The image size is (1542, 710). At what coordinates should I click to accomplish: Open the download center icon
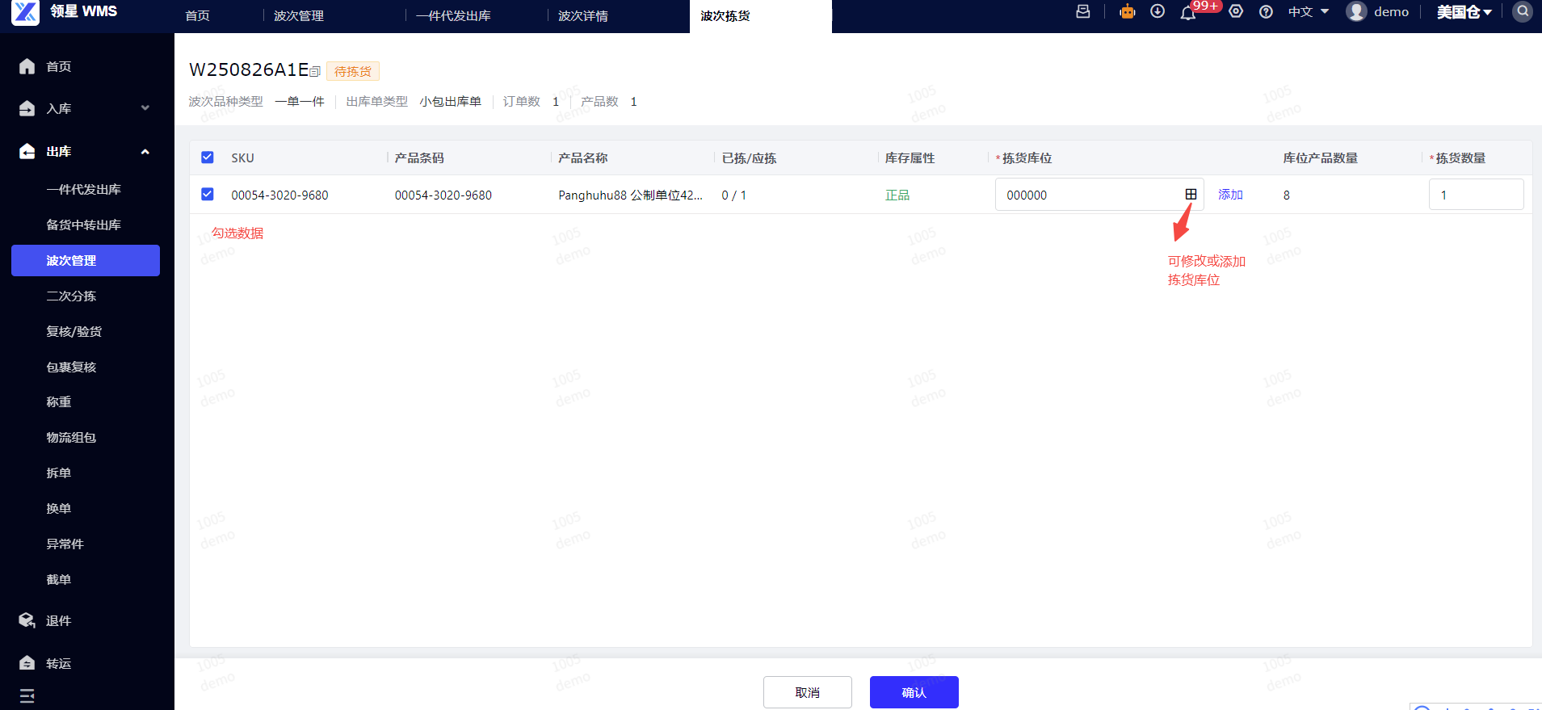(x=1158, y=11)
